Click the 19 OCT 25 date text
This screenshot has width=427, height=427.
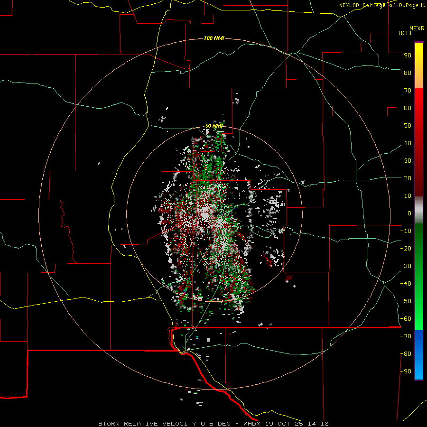point(284,424)
